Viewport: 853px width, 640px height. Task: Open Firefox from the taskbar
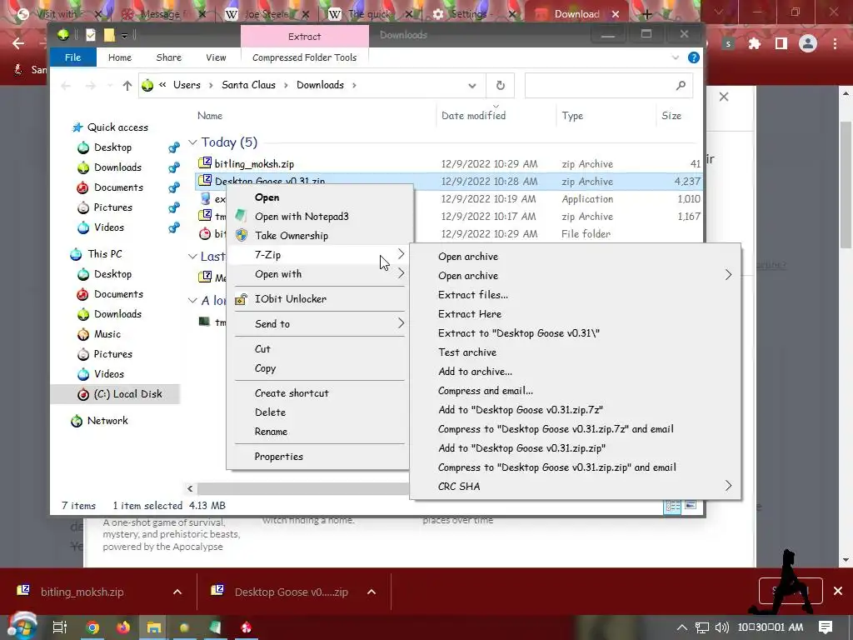click(123, 627)
